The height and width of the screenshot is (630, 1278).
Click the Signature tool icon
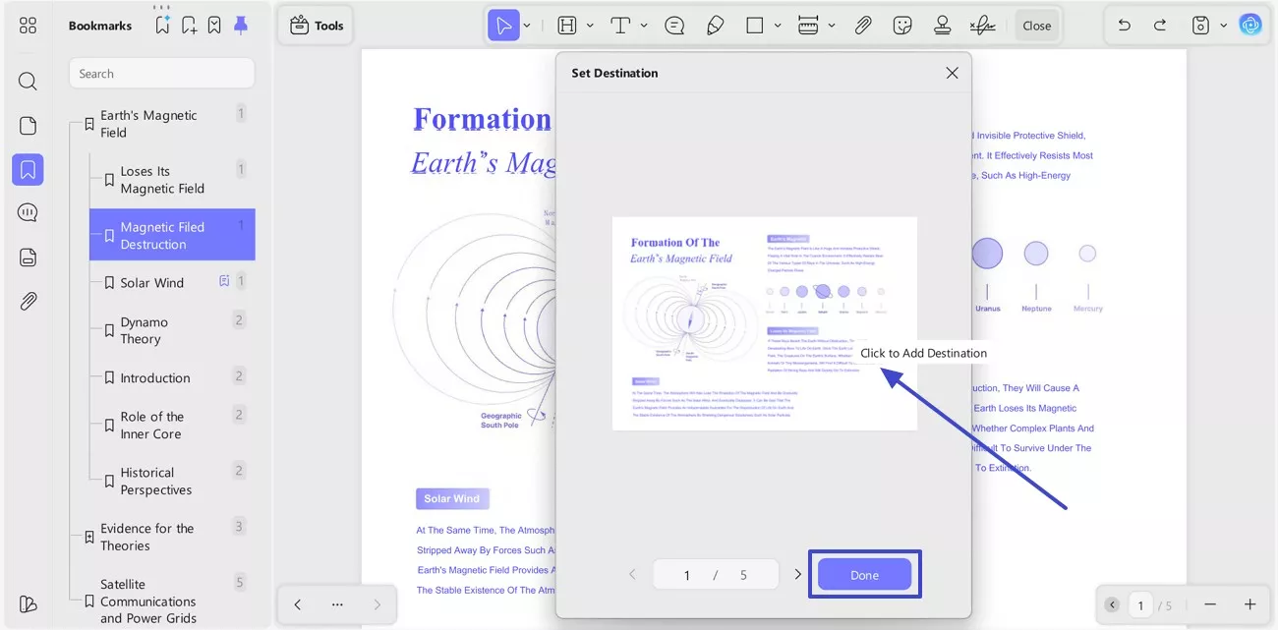(982, 25)
